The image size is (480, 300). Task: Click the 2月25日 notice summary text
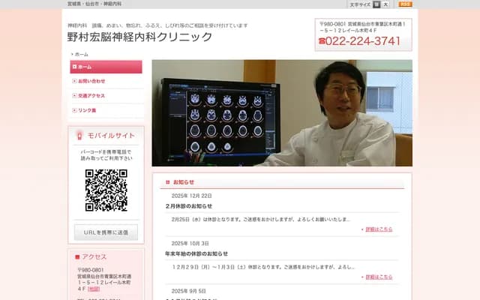(x=261, y=220)
